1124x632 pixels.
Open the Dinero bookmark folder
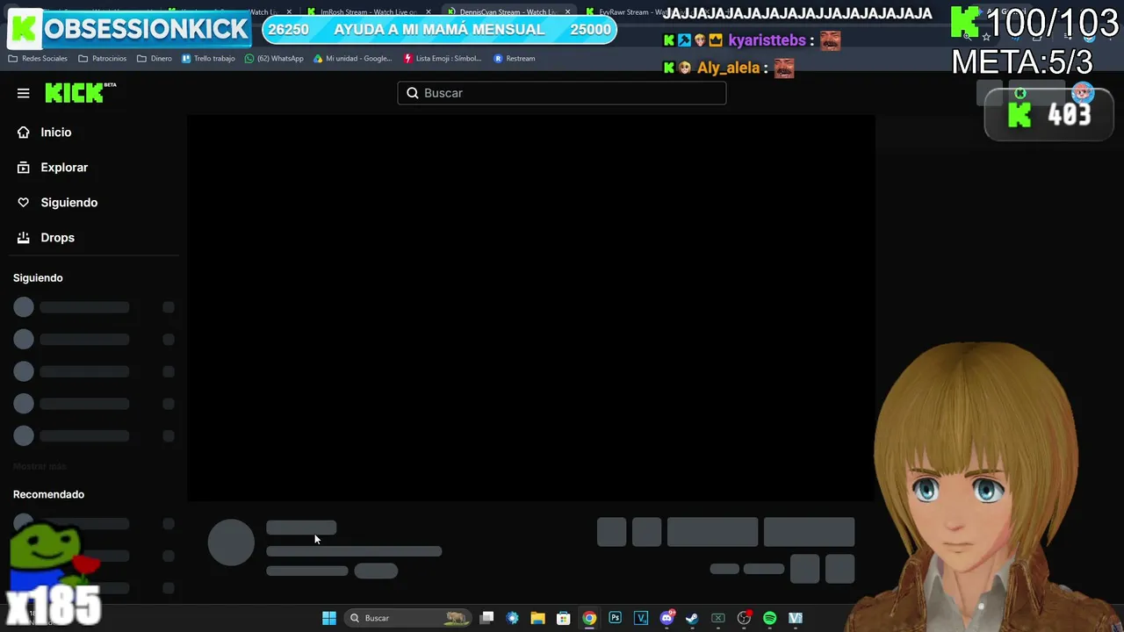point(155,59)
